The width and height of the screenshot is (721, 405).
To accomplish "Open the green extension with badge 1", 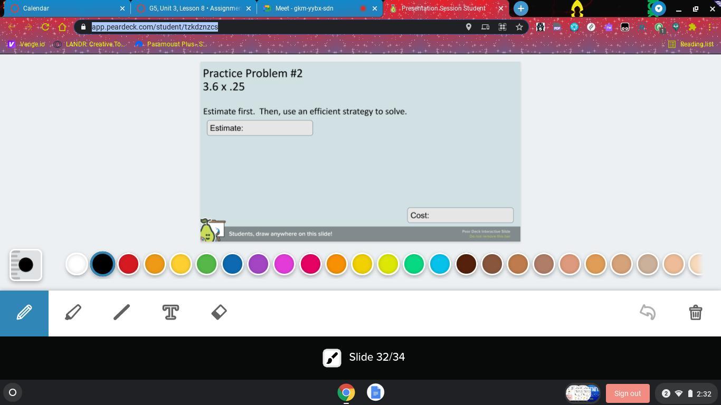I will pos(659,27).
